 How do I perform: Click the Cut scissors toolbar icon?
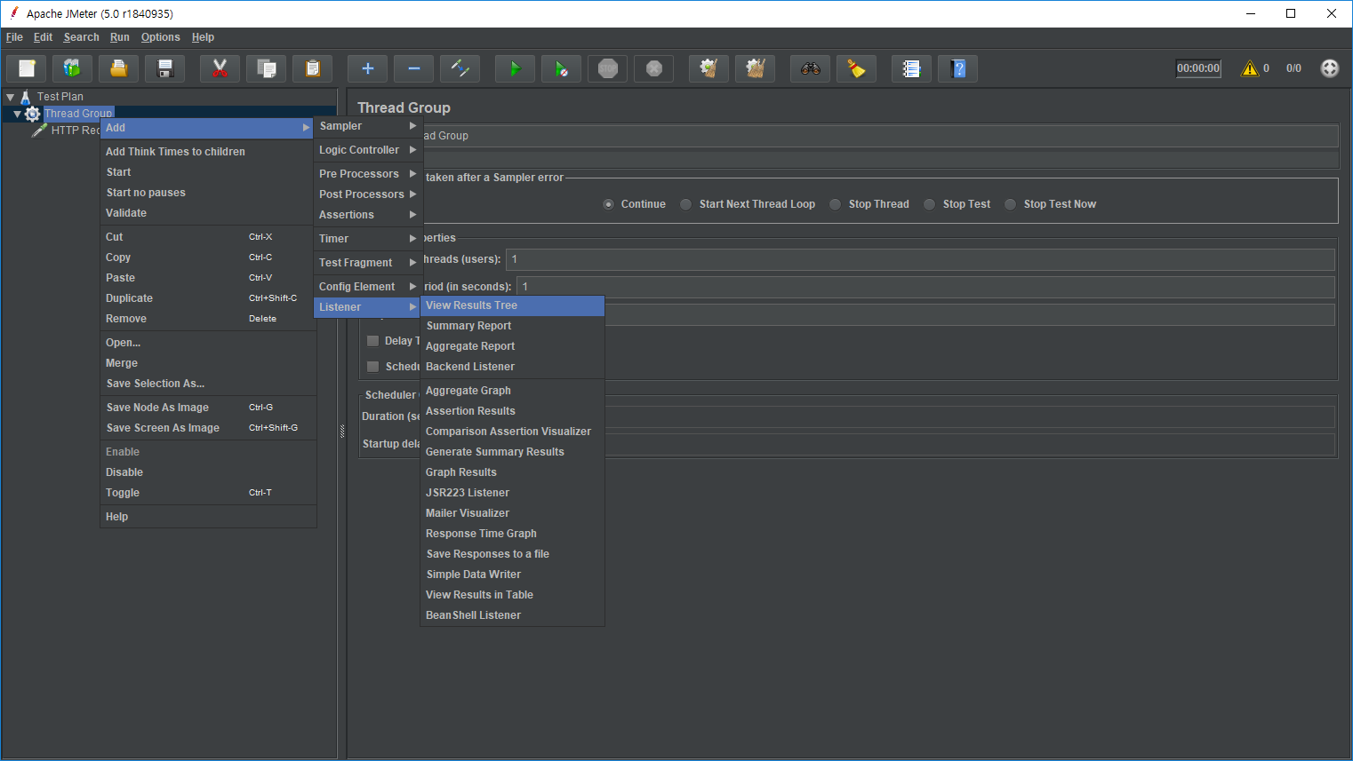click(x=220, y=68)
